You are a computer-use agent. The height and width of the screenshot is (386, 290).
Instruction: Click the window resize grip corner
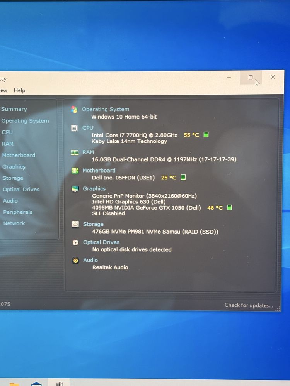pos(278,309)
